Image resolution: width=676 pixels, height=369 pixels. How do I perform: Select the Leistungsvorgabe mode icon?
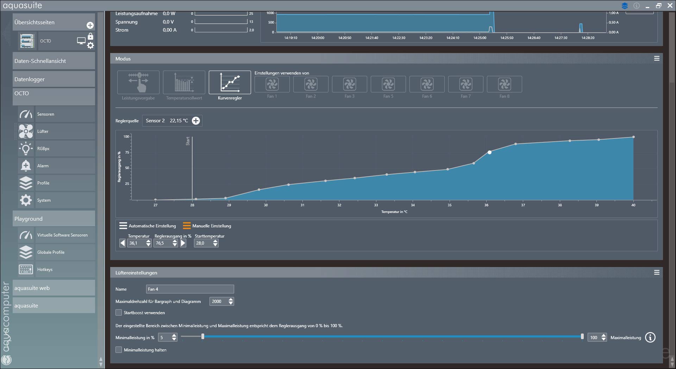pyautogui.click(x=138, y=83)
